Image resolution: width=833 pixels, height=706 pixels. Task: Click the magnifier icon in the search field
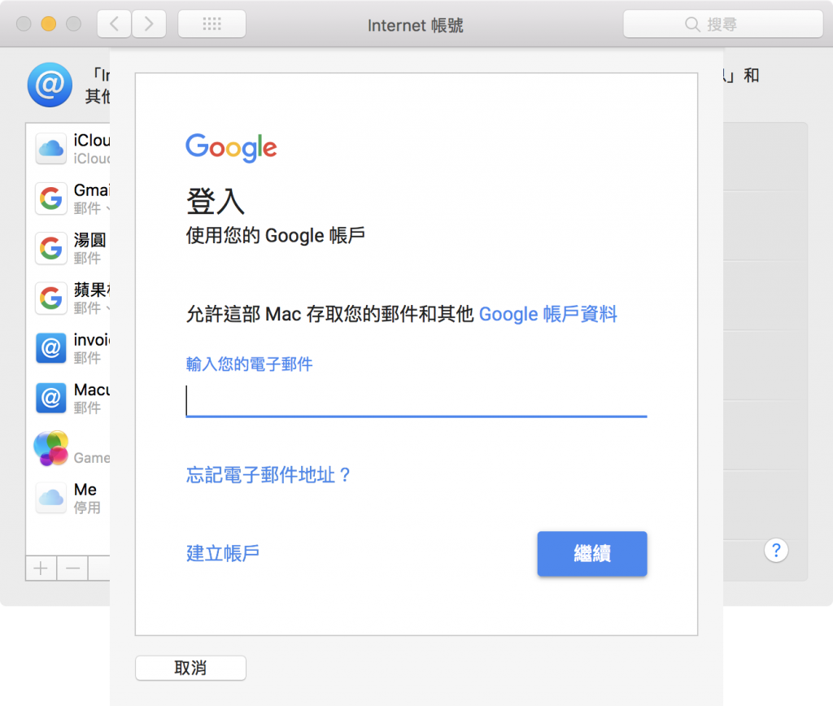click(692, 24)
